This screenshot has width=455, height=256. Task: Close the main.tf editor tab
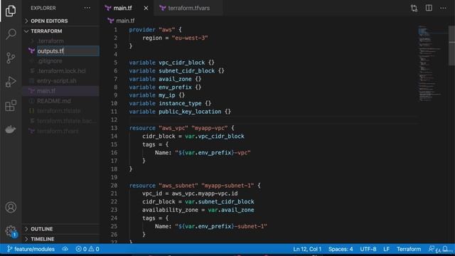146,8
